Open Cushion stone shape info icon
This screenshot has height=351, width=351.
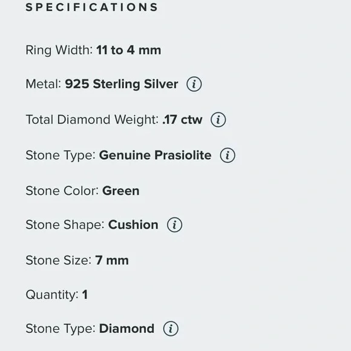(175, 225)
